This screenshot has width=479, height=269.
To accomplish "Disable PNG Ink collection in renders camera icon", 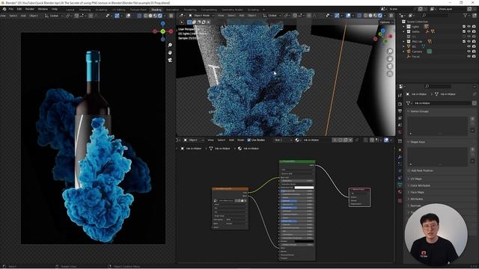I will (474, 42).
